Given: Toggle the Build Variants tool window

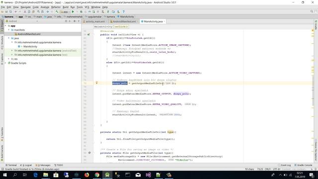Looking at the screenshot, I should click(x=2, y=153).
